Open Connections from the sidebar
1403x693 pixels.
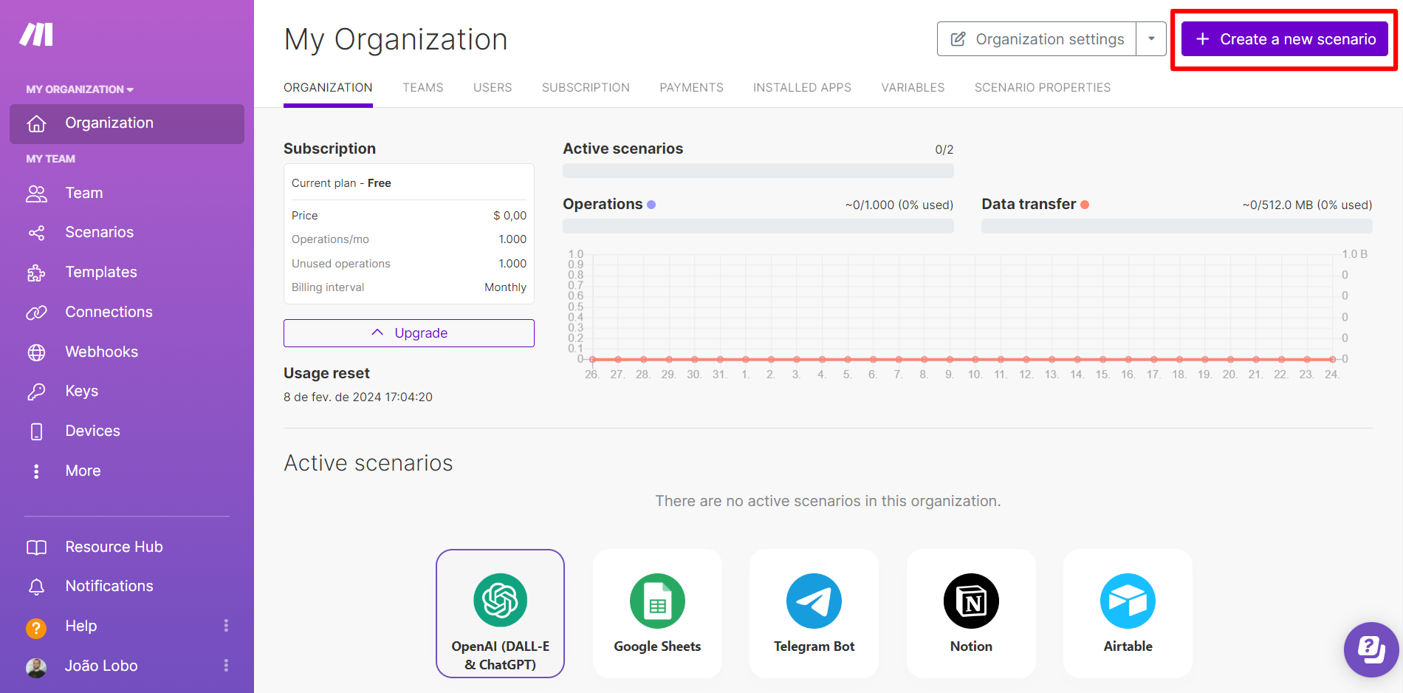(x=109, y=313)
